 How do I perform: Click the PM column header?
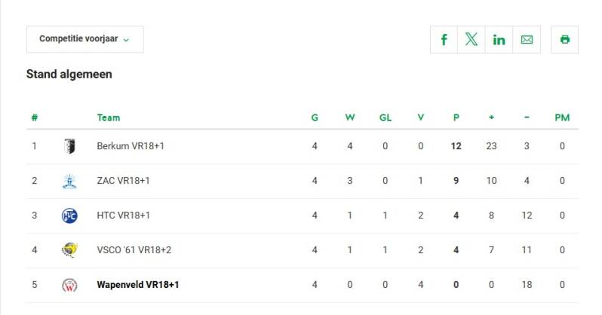tap(562, 118)
